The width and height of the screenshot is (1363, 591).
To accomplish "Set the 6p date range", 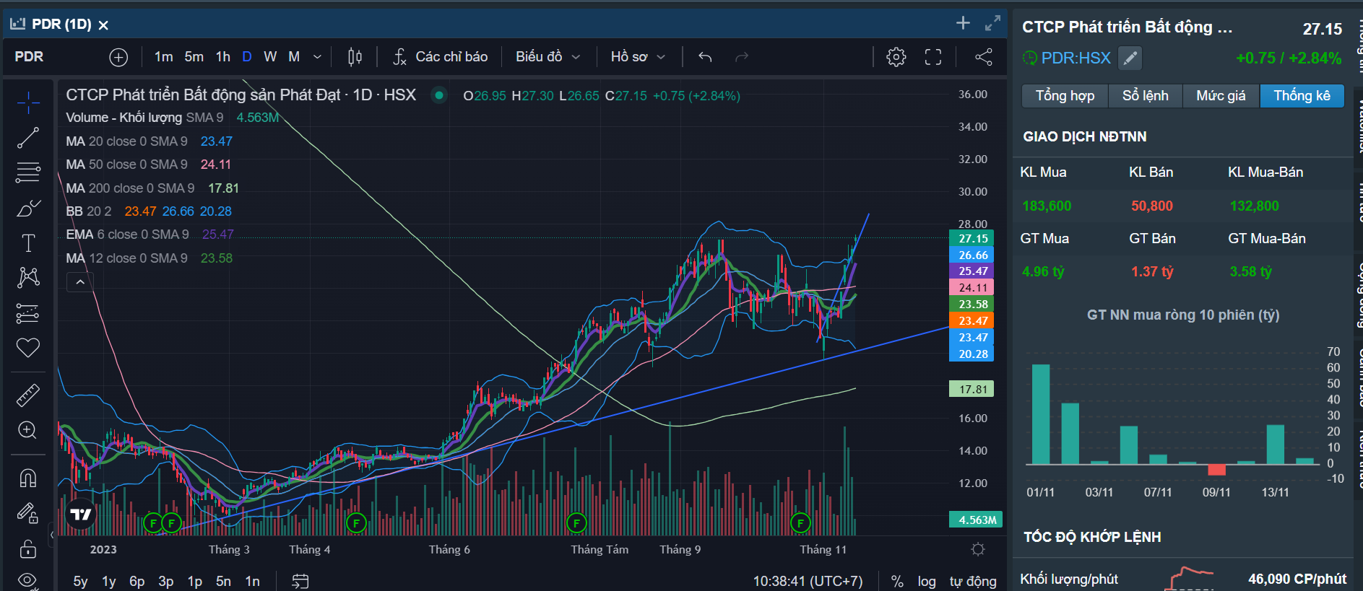I will pos(137,581).
